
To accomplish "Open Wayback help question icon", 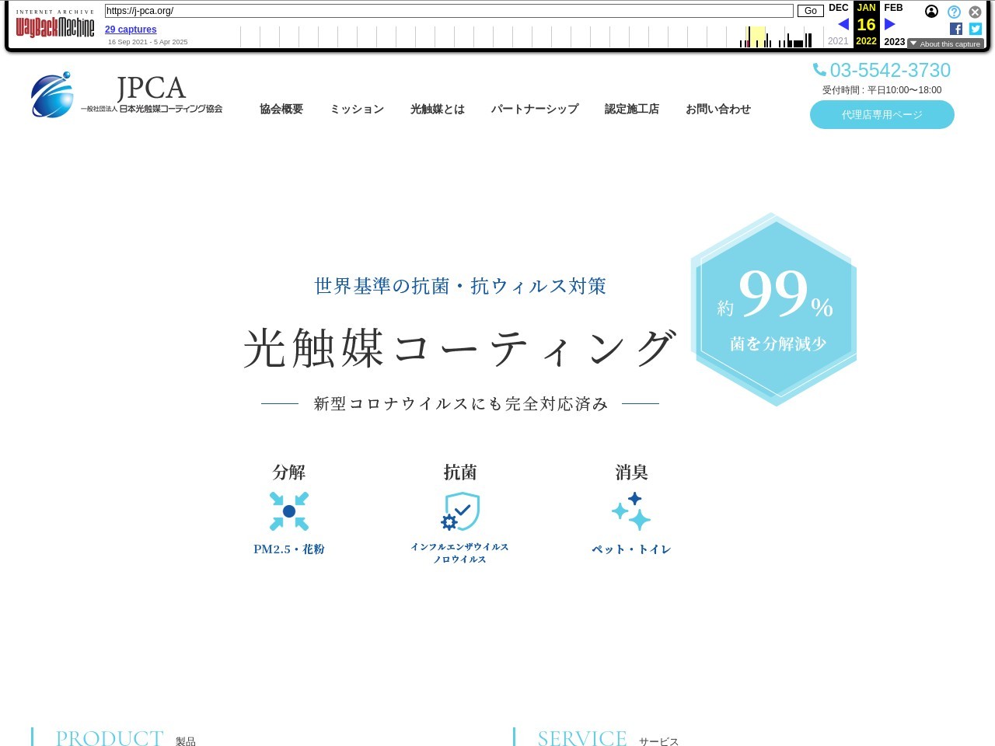I will [954, 12].
